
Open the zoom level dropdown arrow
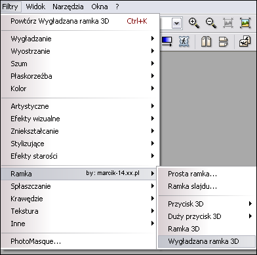(x=177, y=24)
